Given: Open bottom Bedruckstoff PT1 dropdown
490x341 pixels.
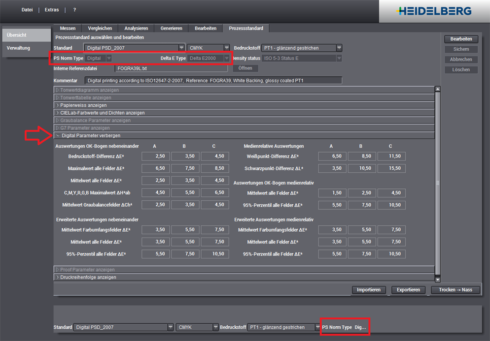Looking at the screenshot, I should 284,327.
